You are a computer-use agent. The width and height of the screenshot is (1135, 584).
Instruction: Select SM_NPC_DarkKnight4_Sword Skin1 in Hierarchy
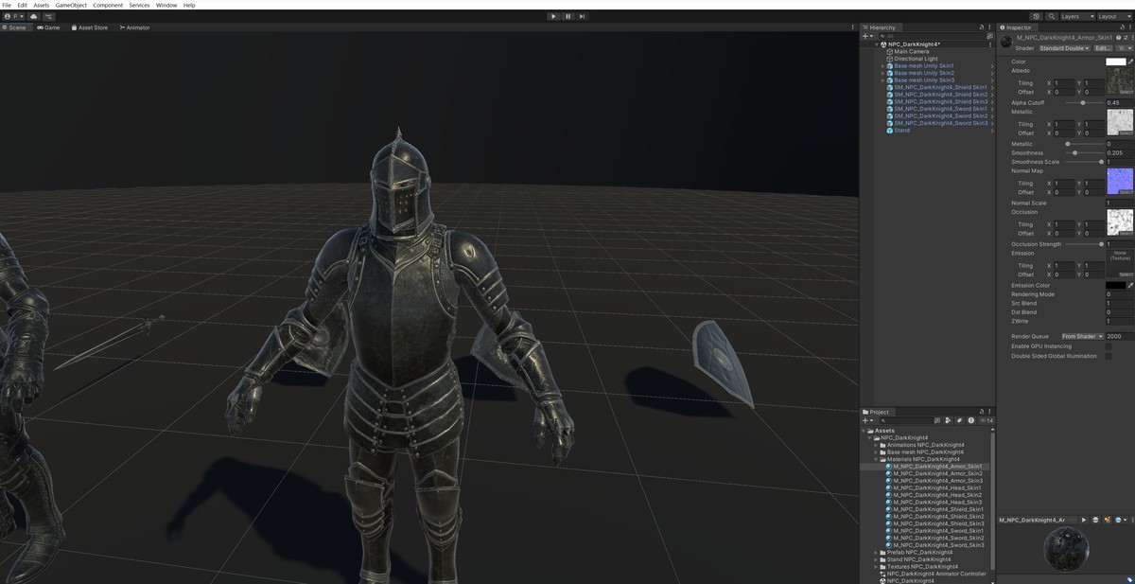click(x=940, y=109)
